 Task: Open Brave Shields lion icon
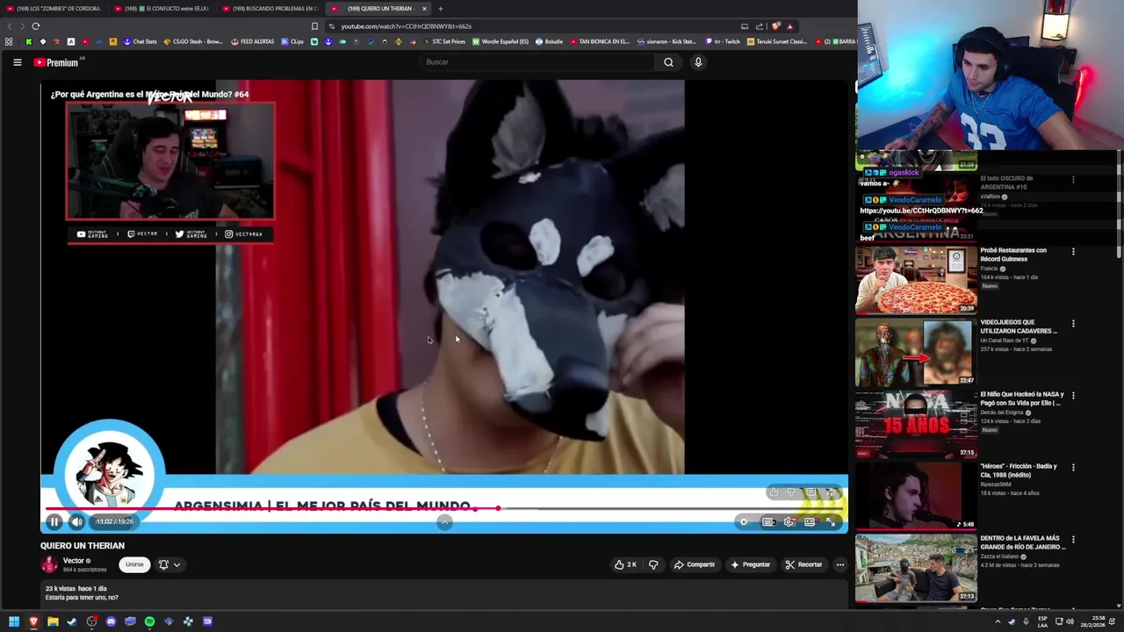(776, 26)
